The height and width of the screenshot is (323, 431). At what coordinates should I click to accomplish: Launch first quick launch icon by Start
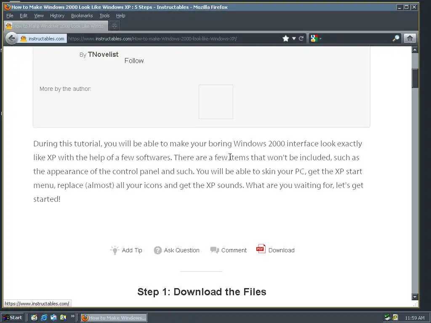tap(34, 318)
